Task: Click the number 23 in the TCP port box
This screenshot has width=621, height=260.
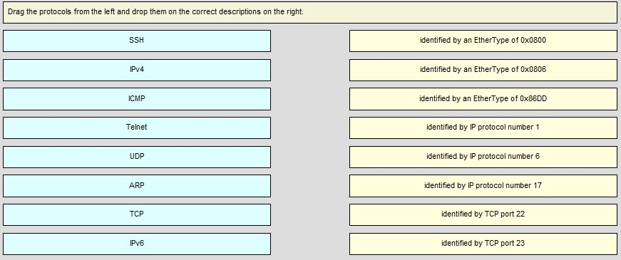Action: coord(520,243)
